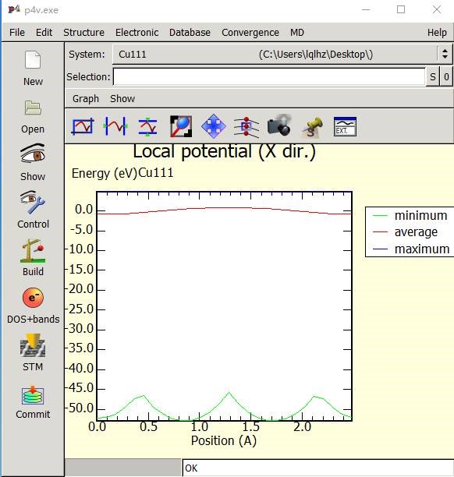Open the Show submenu above the toolbar
The height and width of the screenshot is (477, 454).
122,98
